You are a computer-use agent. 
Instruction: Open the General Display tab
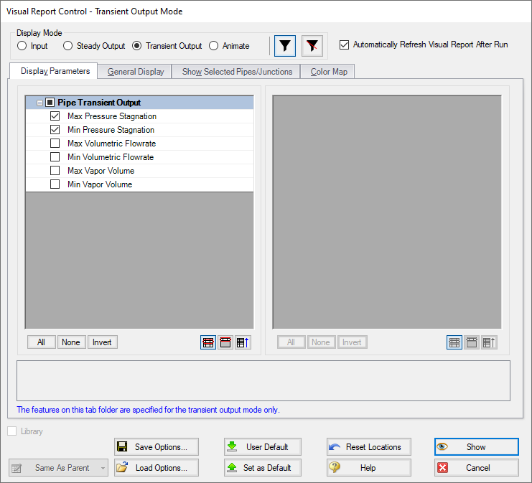tap(135, 72)
